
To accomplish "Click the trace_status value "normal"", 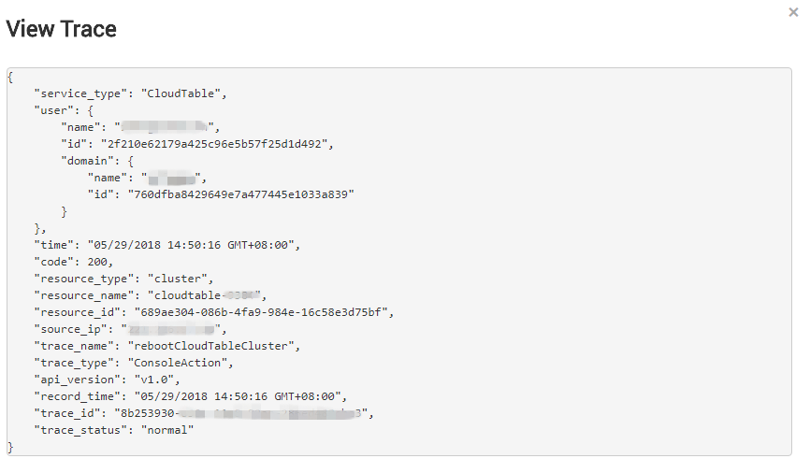I will point(167,430).
